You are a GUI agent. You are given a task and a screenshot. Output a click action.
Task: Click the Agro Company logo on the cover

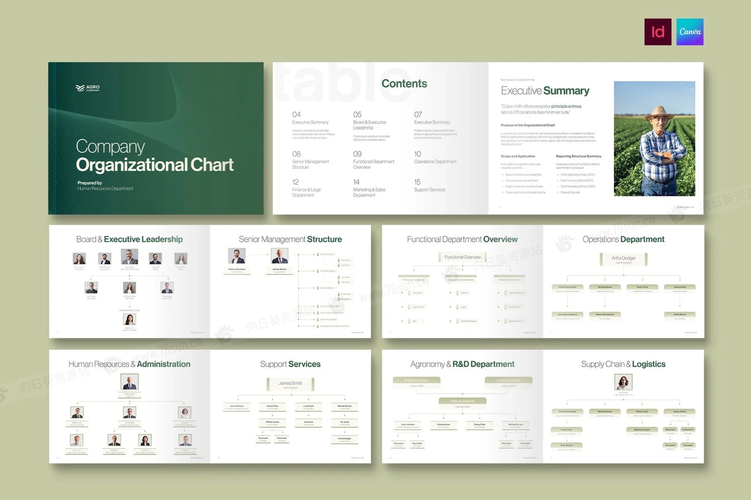88,88
